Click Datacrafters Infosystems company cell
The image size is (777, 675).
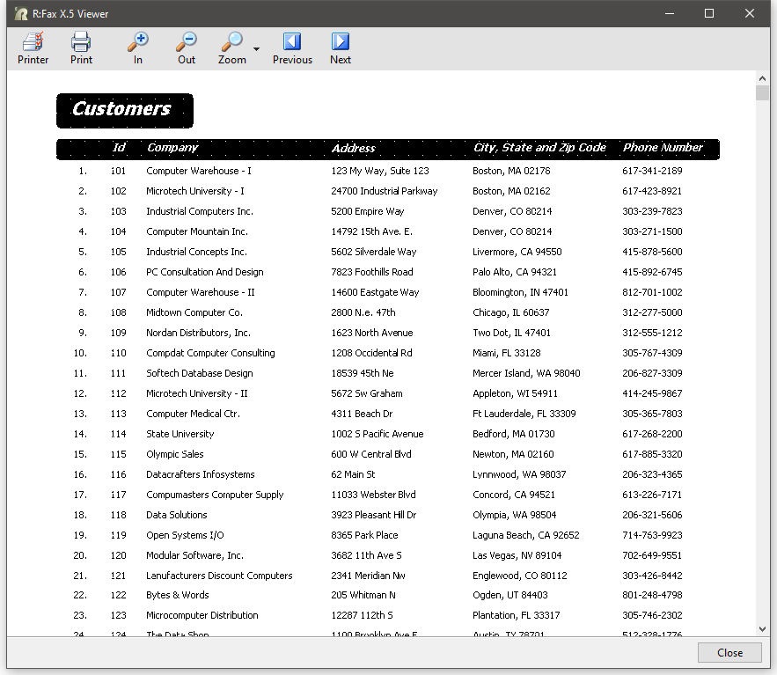click(x=201, y=474)
